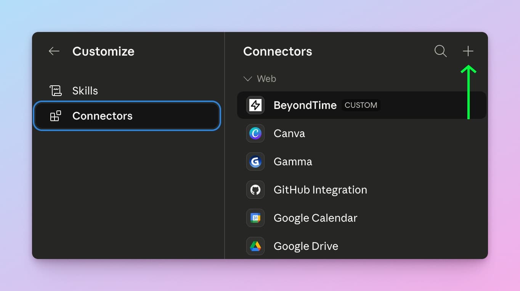520x291 pixels.
Task: Click the Google Drive icon
Action: pos(255,246)
